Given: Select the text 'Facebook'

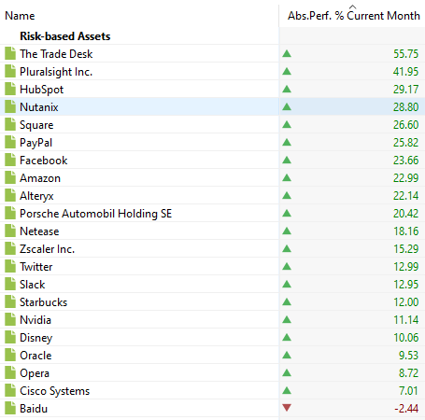Looking at the screenshot, I should click(44, 161).
